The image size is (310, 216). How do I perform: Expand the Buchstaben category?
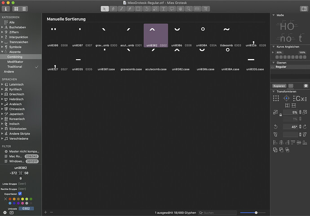pos(2,27)
